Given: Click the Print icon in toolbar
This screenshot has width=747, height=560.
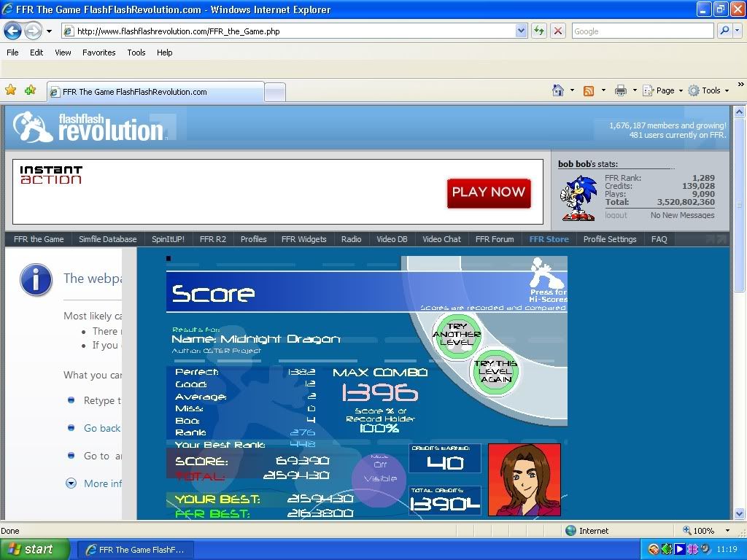Looking at the screenshot, I should click(x=621, y=90).
